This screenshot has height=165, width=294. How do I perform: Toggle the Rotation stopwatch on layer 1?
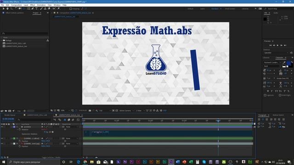point(20,129)
